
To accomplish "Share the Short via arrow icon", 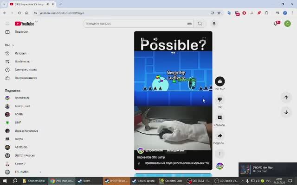I will coord(220,136).
